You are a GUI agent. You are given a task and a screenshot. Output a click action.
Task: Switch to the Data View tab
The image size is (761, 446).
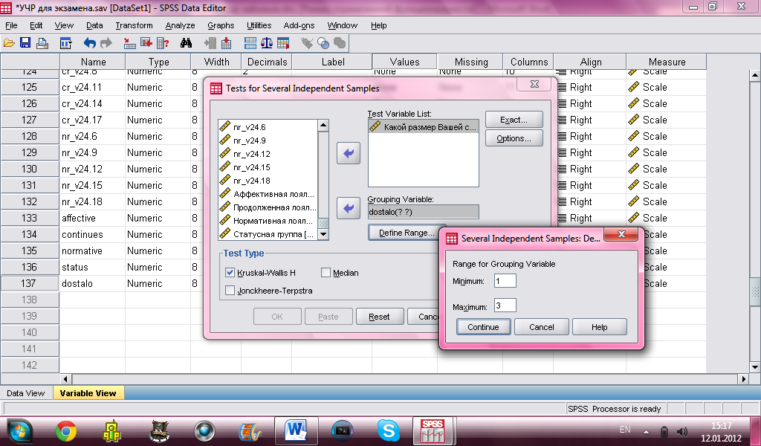(x=26, y=393)
